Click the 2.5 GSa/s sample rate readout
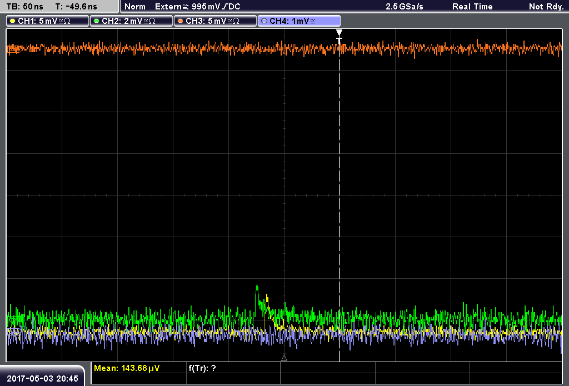569x386 pixels. 405,7
